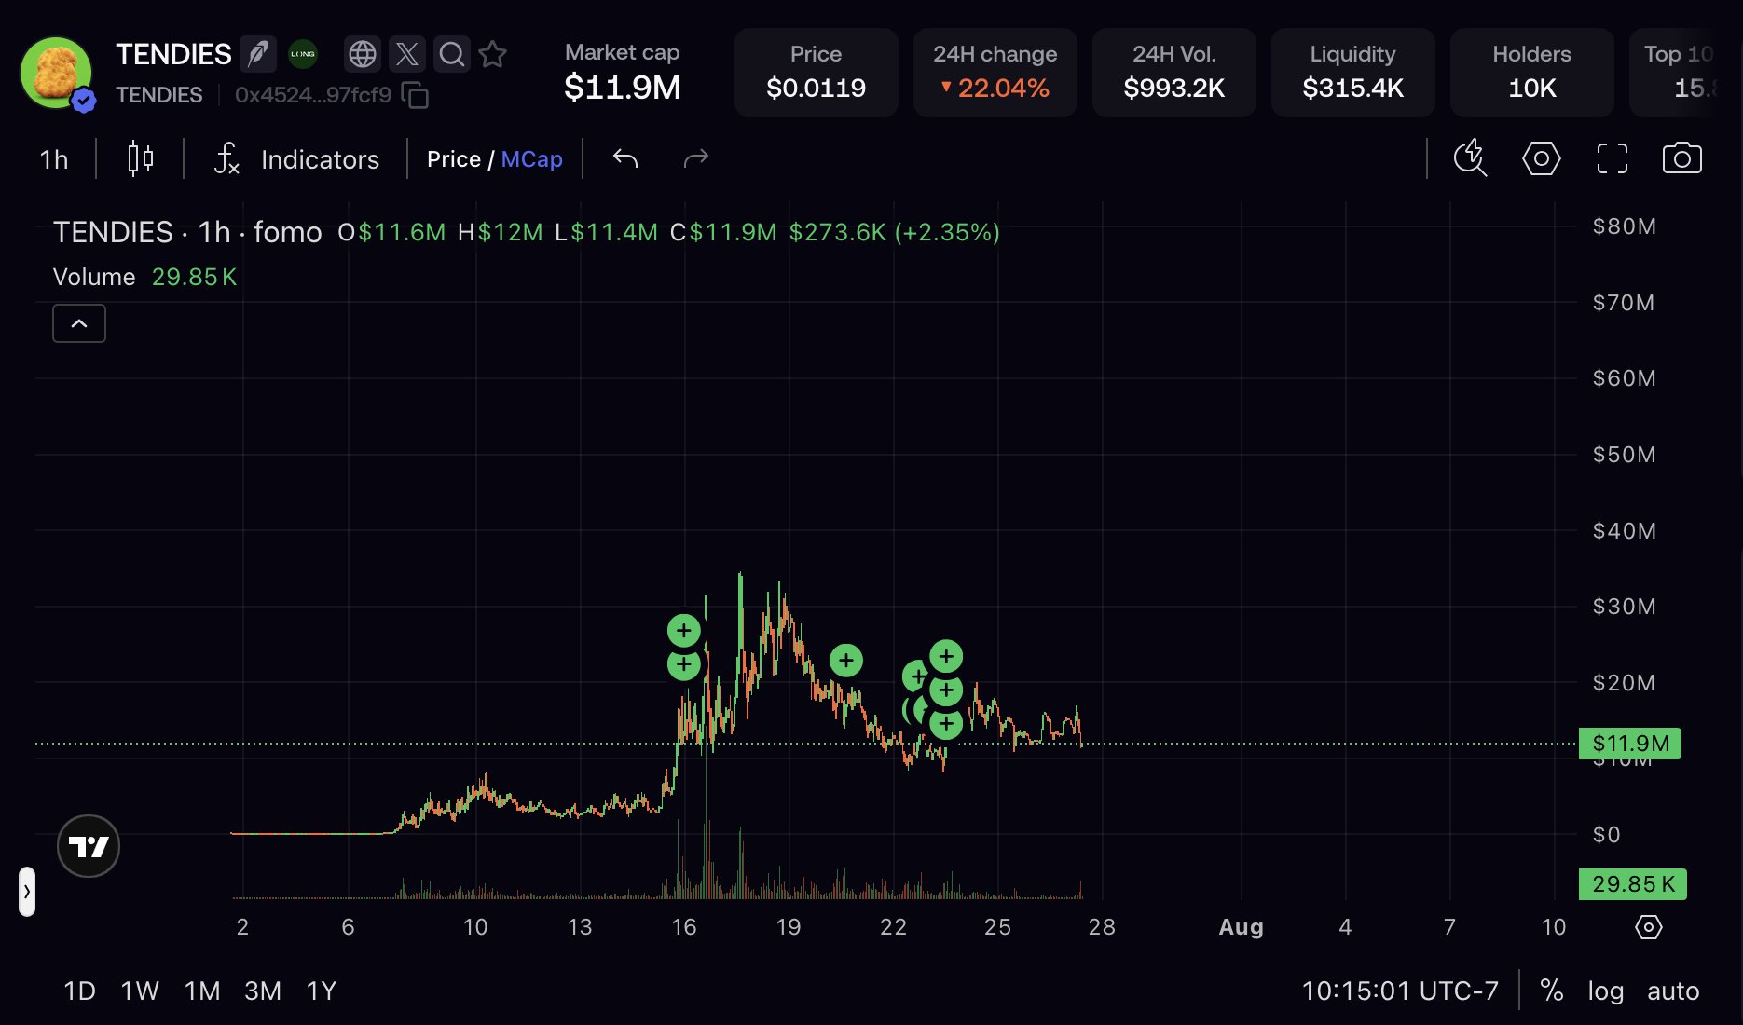Screen dimensions: 1743x1025
Task: Open the token's X (Twitter) profile
Action: point(407,54)
